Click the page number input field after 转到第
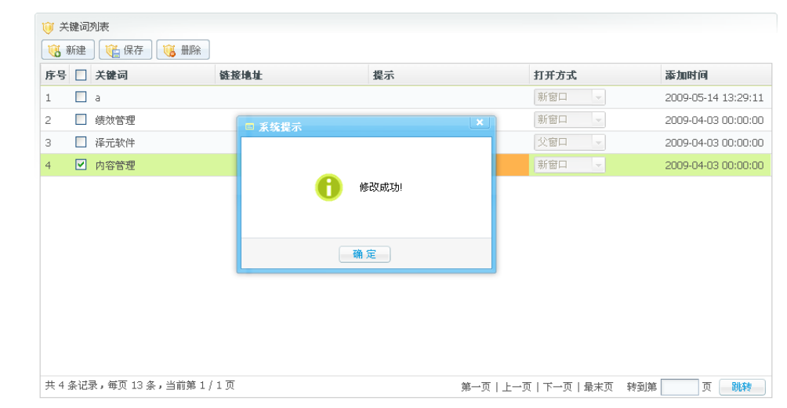Viewport: 787px width, 408px height. click(x=680, y=387)
